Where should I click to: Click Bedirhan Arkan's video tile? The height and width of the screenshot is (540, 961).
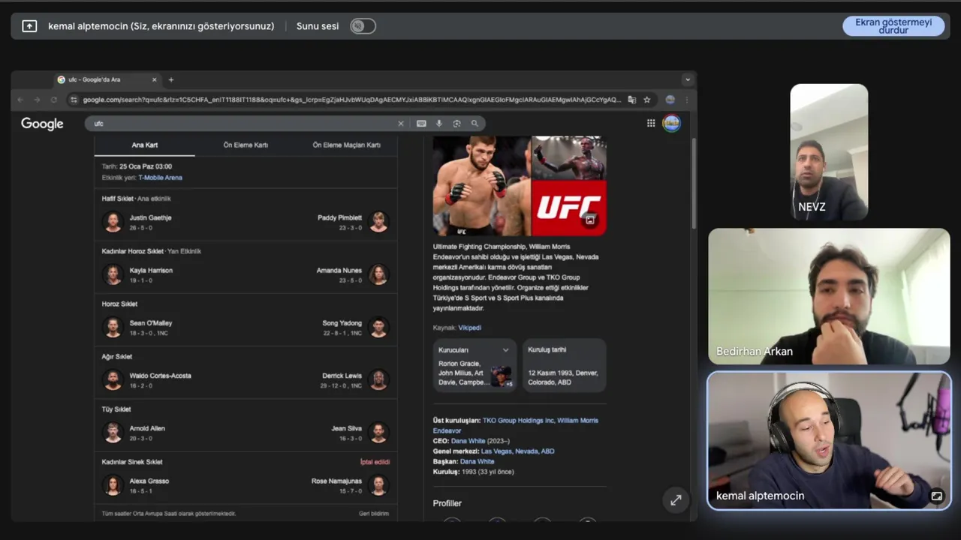(829, 296)
